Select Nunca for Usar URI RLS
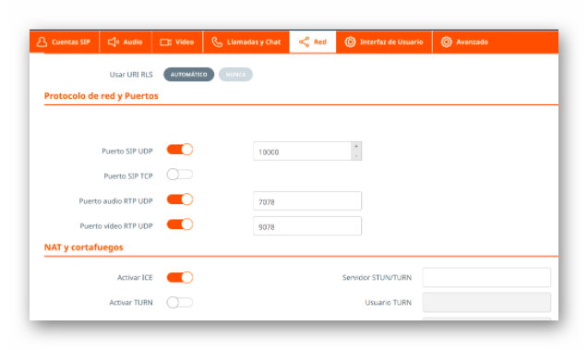This screenshot has height=350, width=588. [235, 74]
